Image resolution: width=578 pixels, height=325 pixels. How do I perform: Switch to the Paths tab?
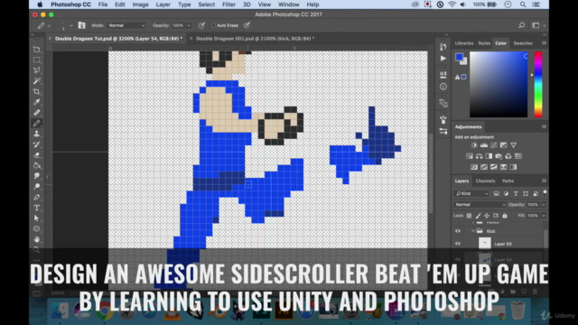pyautogui.click(x=508, y=181)
